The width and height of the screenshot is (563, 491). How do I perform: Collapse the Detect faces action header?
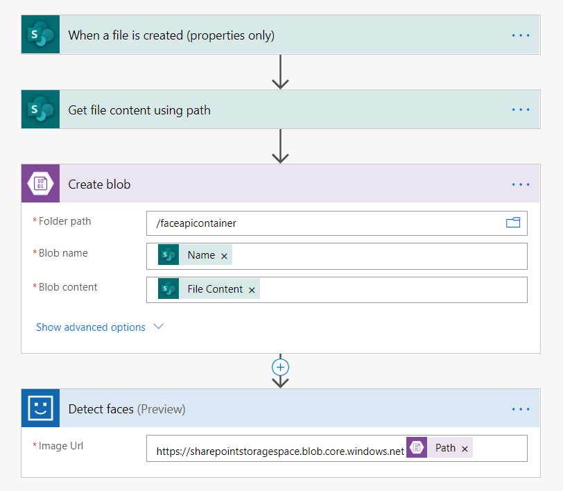[x=312, y=409]
